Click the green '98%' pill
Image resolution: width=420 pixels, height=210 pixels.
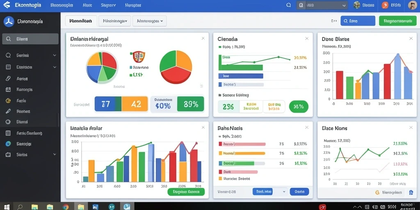click(x=299, y=107)
